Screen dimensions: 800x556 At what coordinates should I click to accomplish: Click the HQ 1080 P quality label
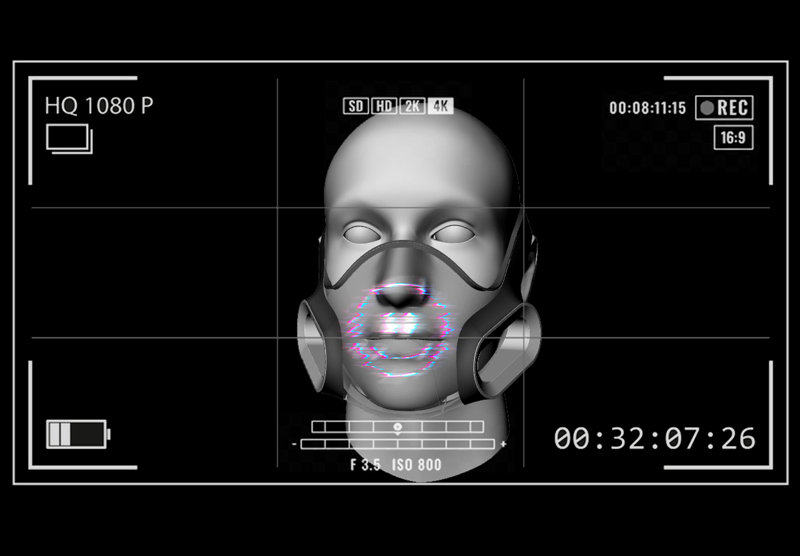99,106
